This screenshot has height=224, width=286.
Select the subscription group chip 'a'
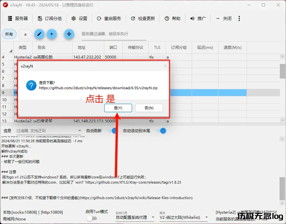click(25, 34)
